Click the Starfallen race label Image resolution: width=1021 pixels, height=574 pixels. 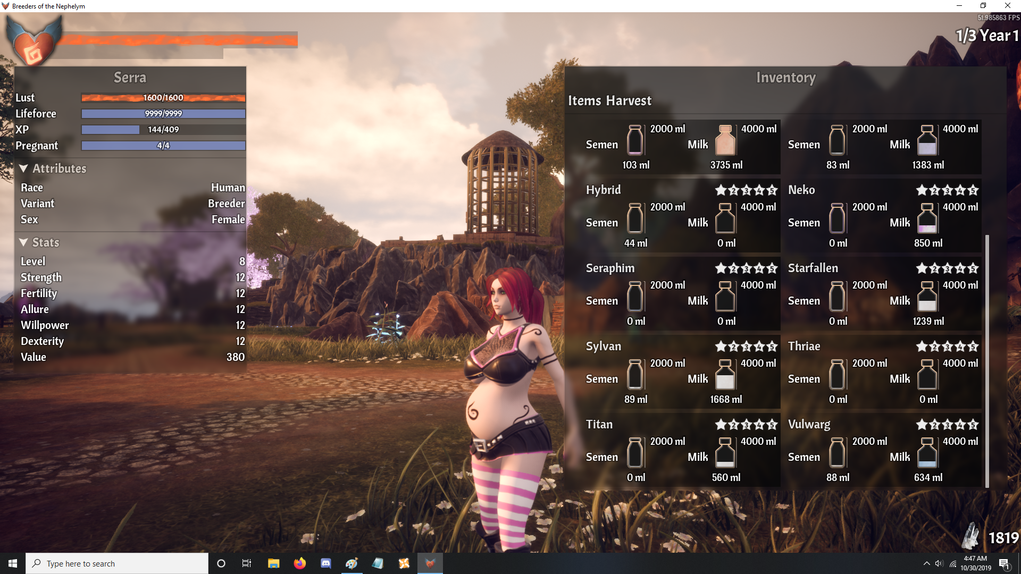coord(813,268)
